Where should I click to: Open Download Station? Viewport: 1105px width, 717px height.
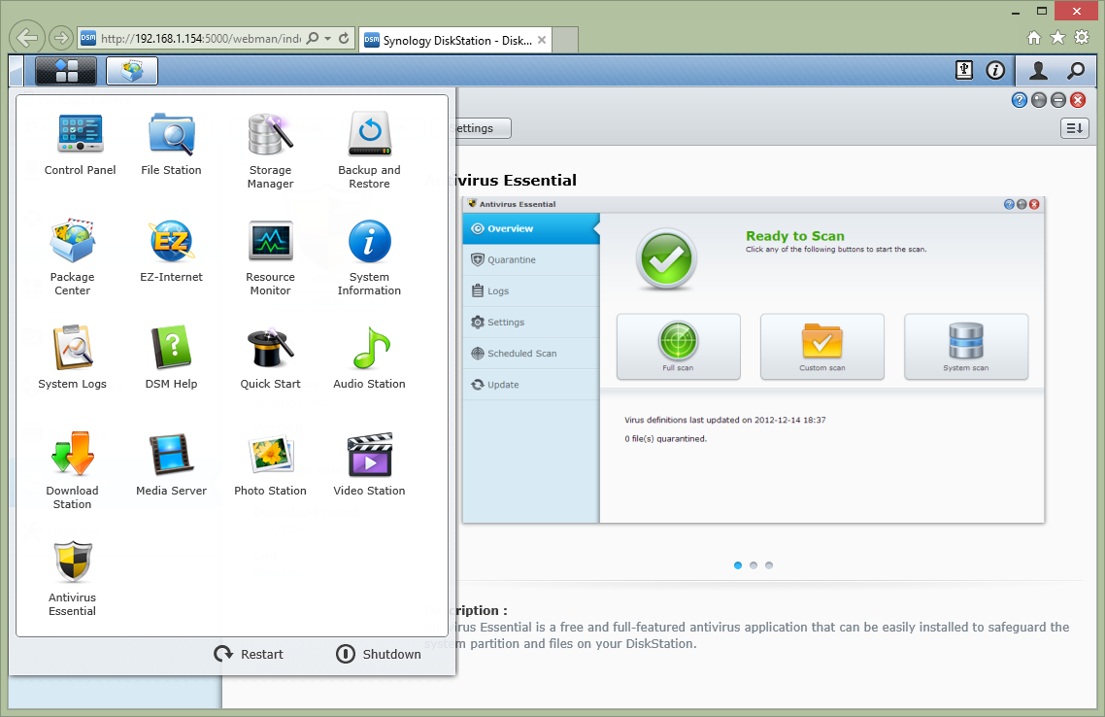73,471
